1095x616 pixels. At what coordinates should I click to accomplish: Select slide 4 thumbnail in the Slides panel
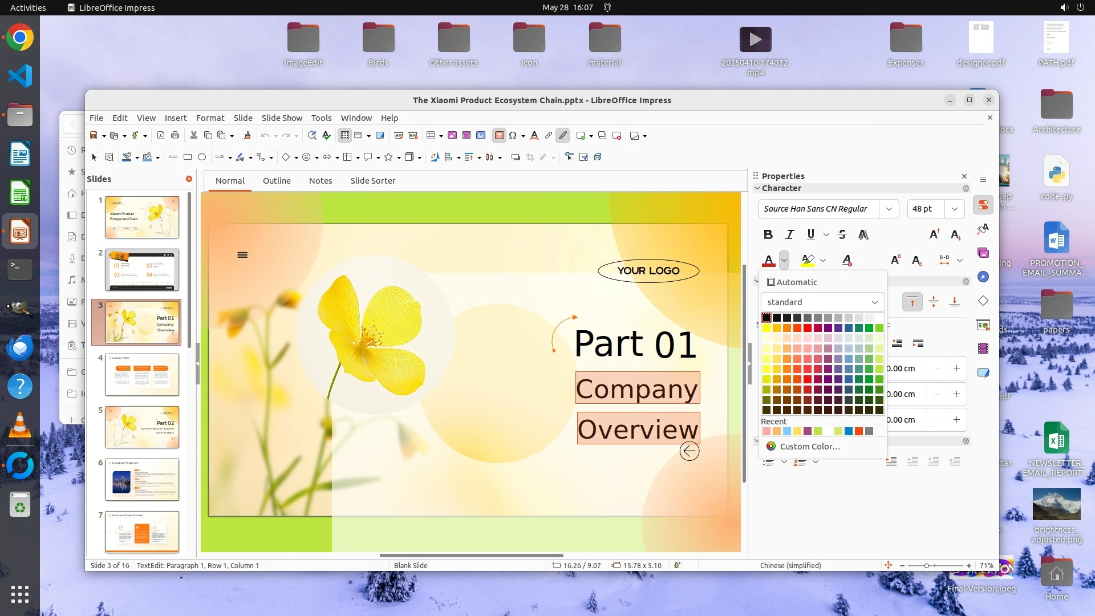point(142,375)
